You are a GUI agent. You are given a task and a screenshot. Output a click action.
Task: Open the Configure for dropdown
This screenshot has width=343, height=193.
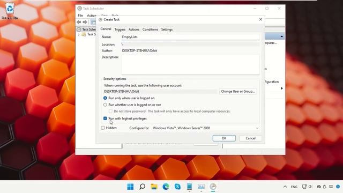206,128
